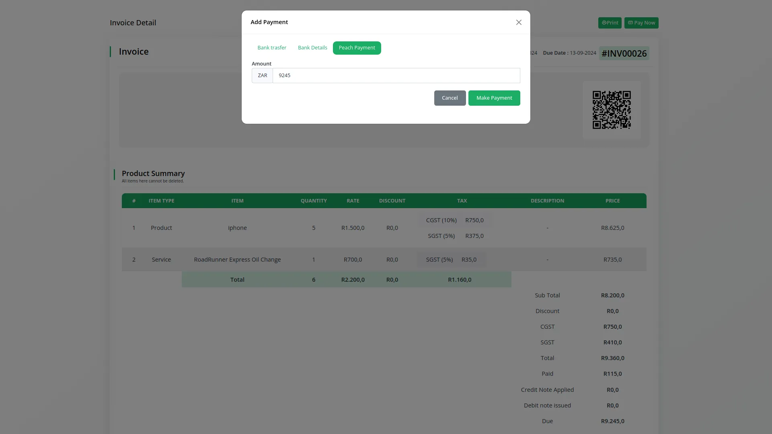Select the iphone product row

237,227
